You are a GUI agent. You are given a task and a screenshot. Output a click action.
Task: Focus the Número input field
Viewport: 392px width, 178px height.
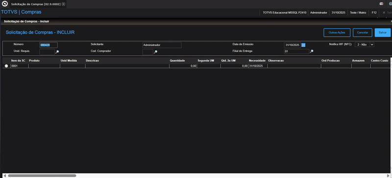49,45
